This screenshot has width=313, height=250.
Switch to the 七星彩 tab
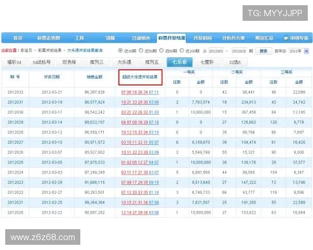tap(207, 62)
